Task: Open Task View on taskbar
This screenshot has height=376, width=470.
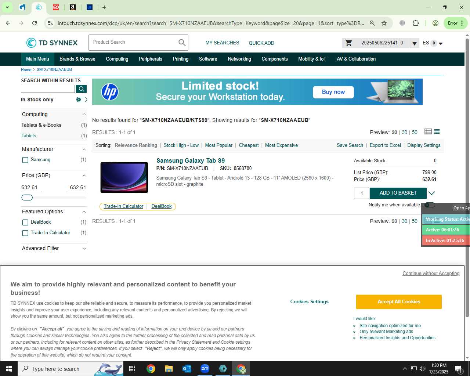Action: pos(132,369)
